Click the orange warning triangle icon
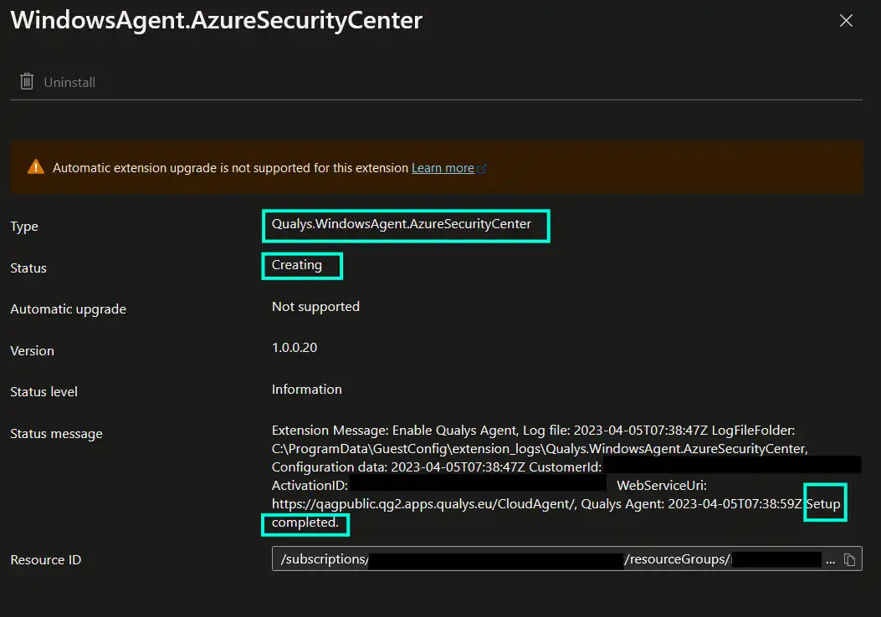Image resolution: width=881 pixels, height=617 pixels. click(x=36, y=167)
